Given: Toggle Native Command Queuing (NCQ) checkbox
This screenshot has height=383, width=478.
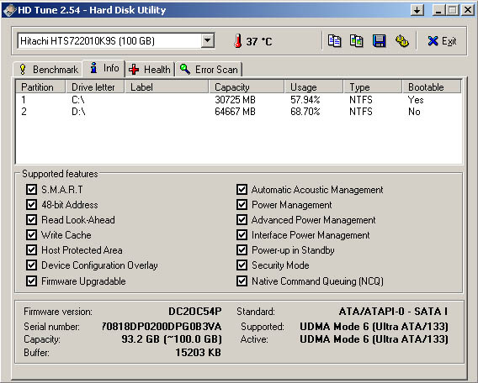Looking at the screenshot, I should tap(242, 281).
